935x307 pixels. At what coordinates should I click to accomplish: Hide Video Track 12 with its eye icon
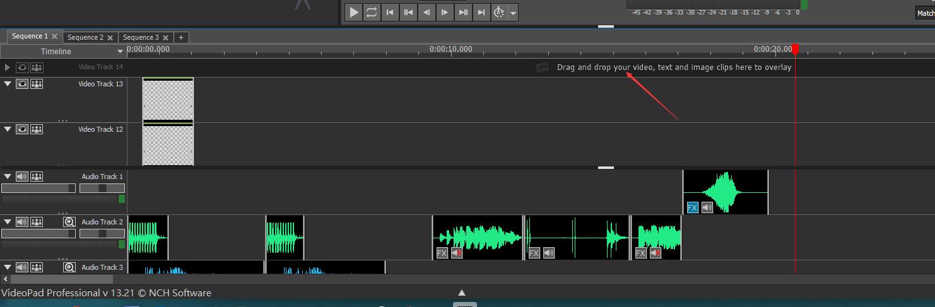(22, 129)
